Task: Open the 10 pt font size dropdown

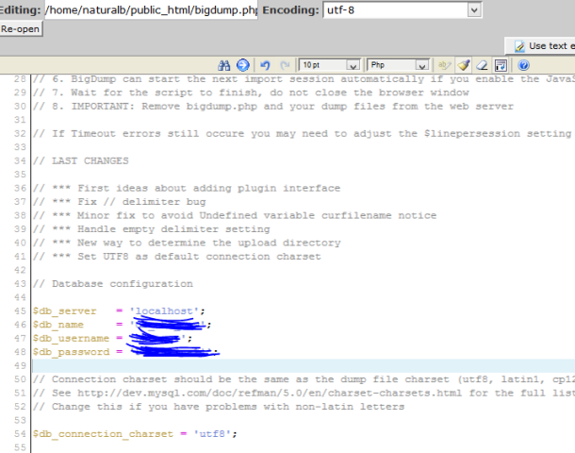Action: [329, 65]
